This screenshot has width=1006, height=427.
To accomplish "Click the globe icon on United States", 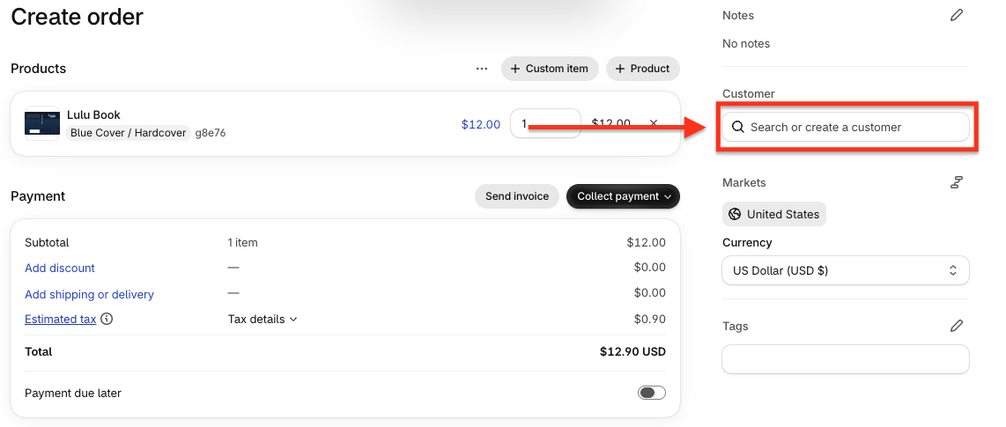I will tap(736, 214).
